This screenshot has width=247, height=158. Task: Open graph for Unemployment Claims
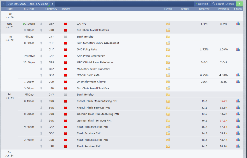point(238,82)
